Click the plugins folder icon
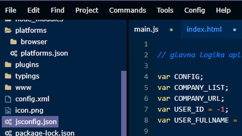 [x=8, y=65]
